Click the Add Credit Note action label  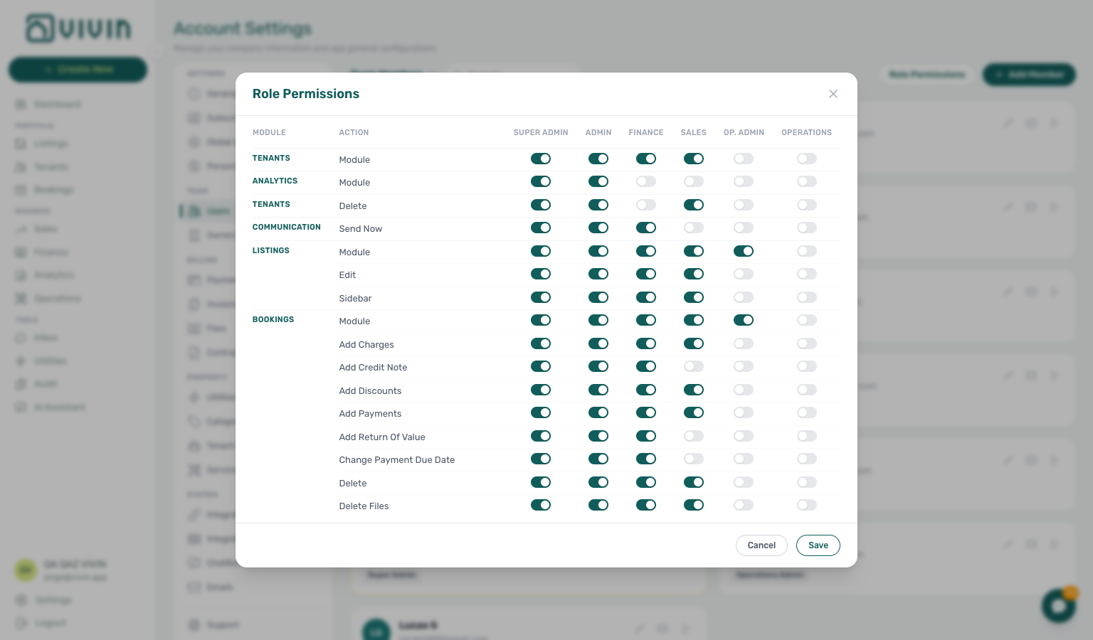(374, 368)
